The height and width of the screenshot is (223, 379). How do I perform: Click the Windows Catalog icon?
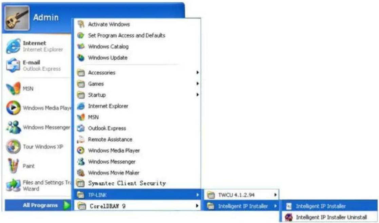point(81,47)
